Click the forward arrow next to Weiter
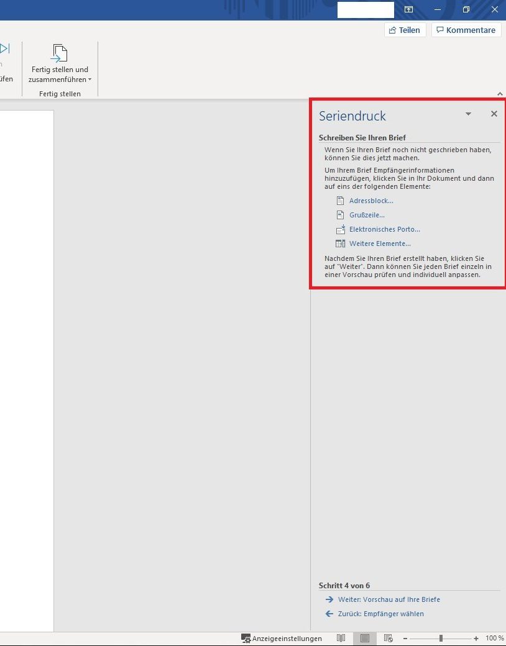Image resolution: width=506 pixels, height=646 pixels. [329, 599]
